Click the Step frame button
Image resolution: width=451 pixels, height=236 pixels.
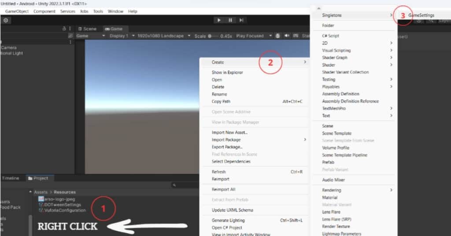[241, 20]
